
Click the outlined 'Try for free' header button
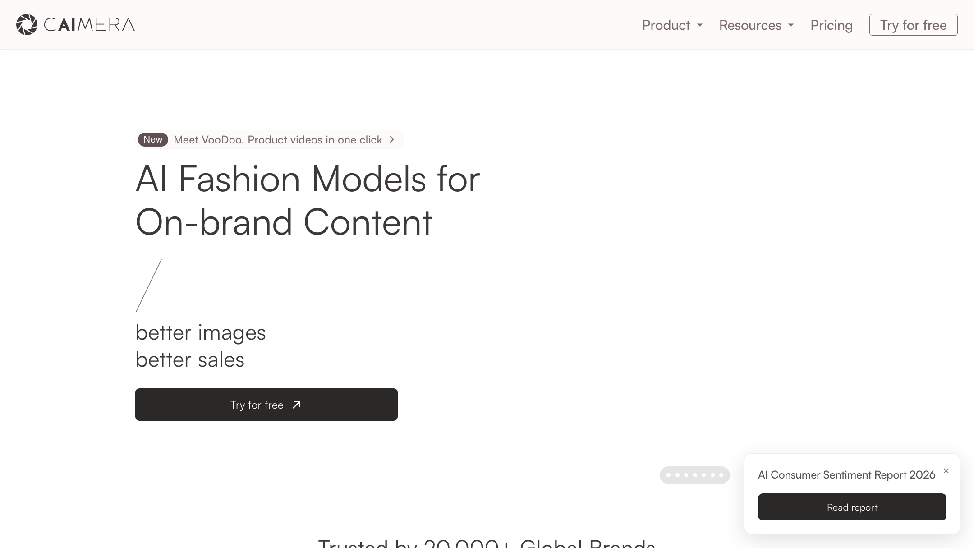click(x=913, y=25)
